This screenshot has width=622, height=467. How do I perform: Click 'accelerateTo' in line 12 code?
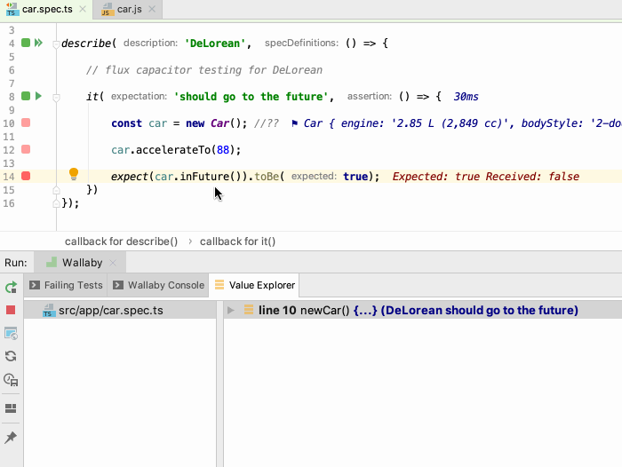click(173, 150)
